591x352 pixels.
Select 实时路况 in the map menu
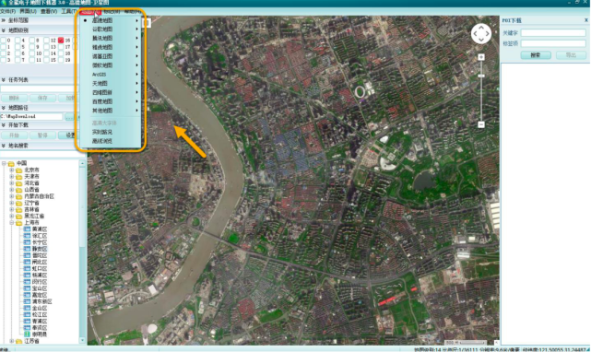point(111,132)
